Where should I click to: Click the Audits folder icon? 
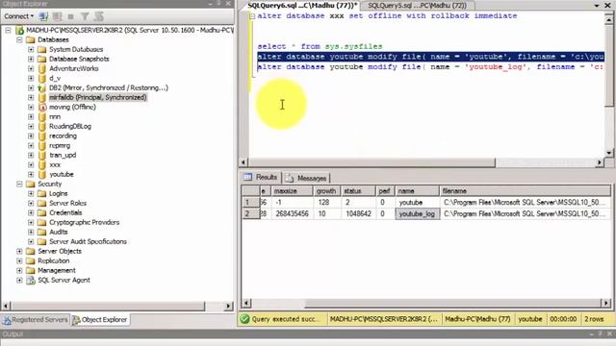pyautogui.click(x=41, y=232)
